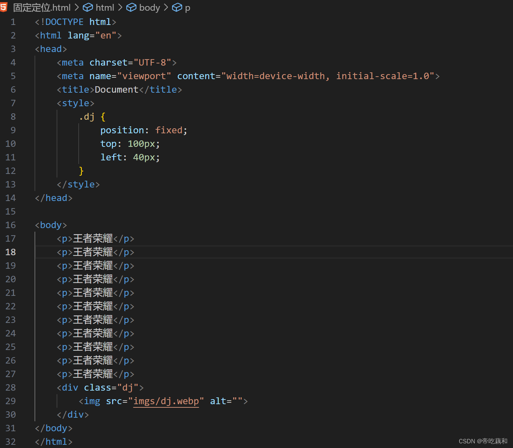Select the fixed value on line 9
This screenshot has width=513, height=448.
pyautogui.click(x=169, y=130)
